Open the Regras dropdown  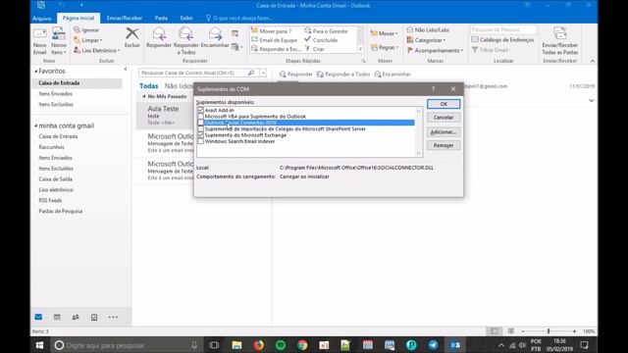[384, 47]
